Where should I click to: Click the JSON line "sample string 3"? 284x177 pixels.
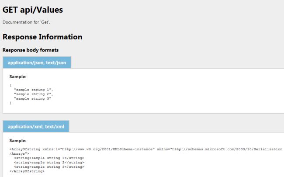point(33,99)
